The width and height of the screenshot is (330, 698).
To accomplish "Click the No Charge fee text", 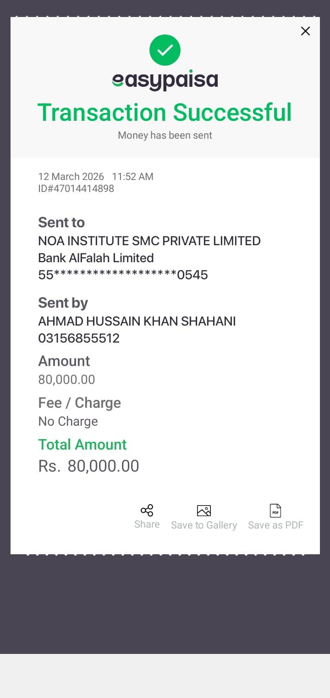I will pyautogui.click(x=68, y=421).
